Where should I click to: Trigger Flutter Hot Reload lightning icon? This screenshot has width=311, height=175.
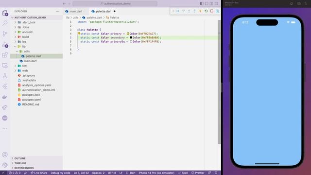tap(200, 11)
